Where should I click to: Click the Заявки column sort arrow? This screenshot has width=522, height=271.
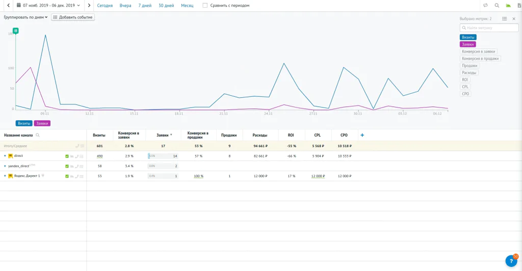(x=171, y=135)
